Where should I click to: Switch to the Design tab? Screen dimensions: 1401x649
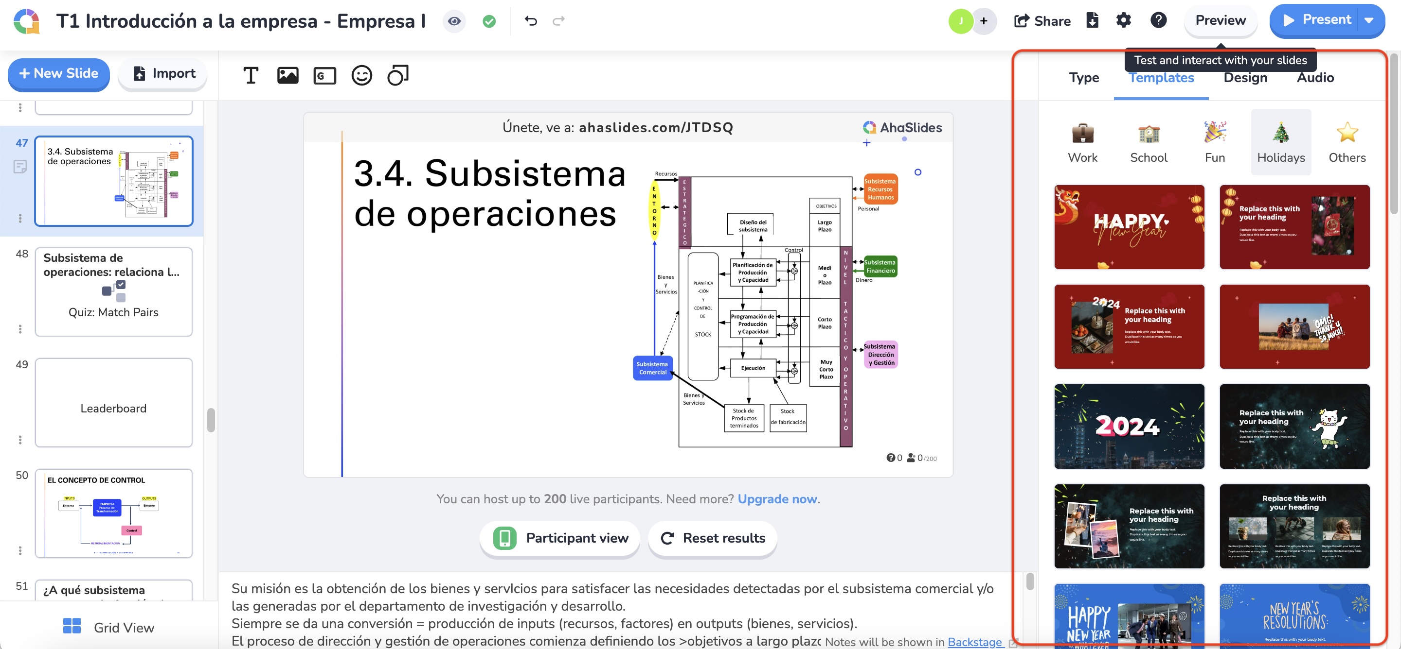[1245, 78]
